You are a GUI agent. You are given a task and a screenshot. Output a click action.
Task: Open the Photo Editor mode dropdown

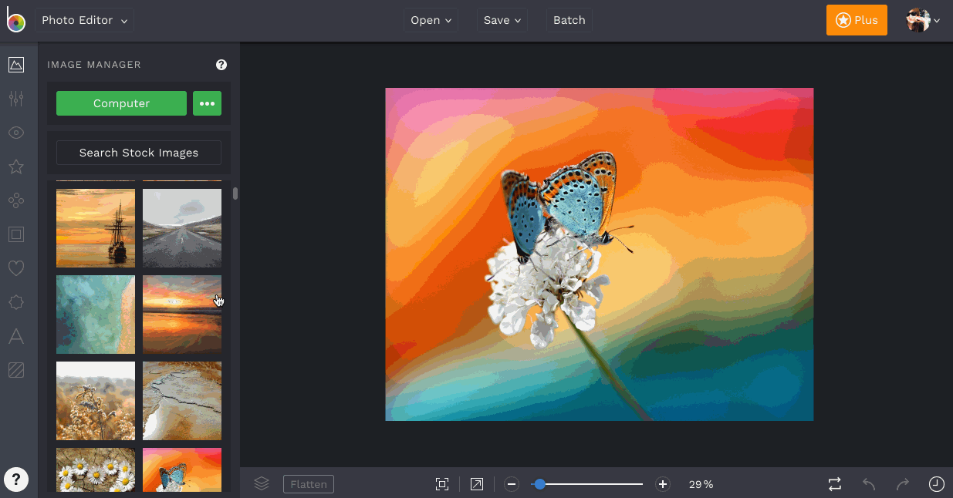pos(84,21)
